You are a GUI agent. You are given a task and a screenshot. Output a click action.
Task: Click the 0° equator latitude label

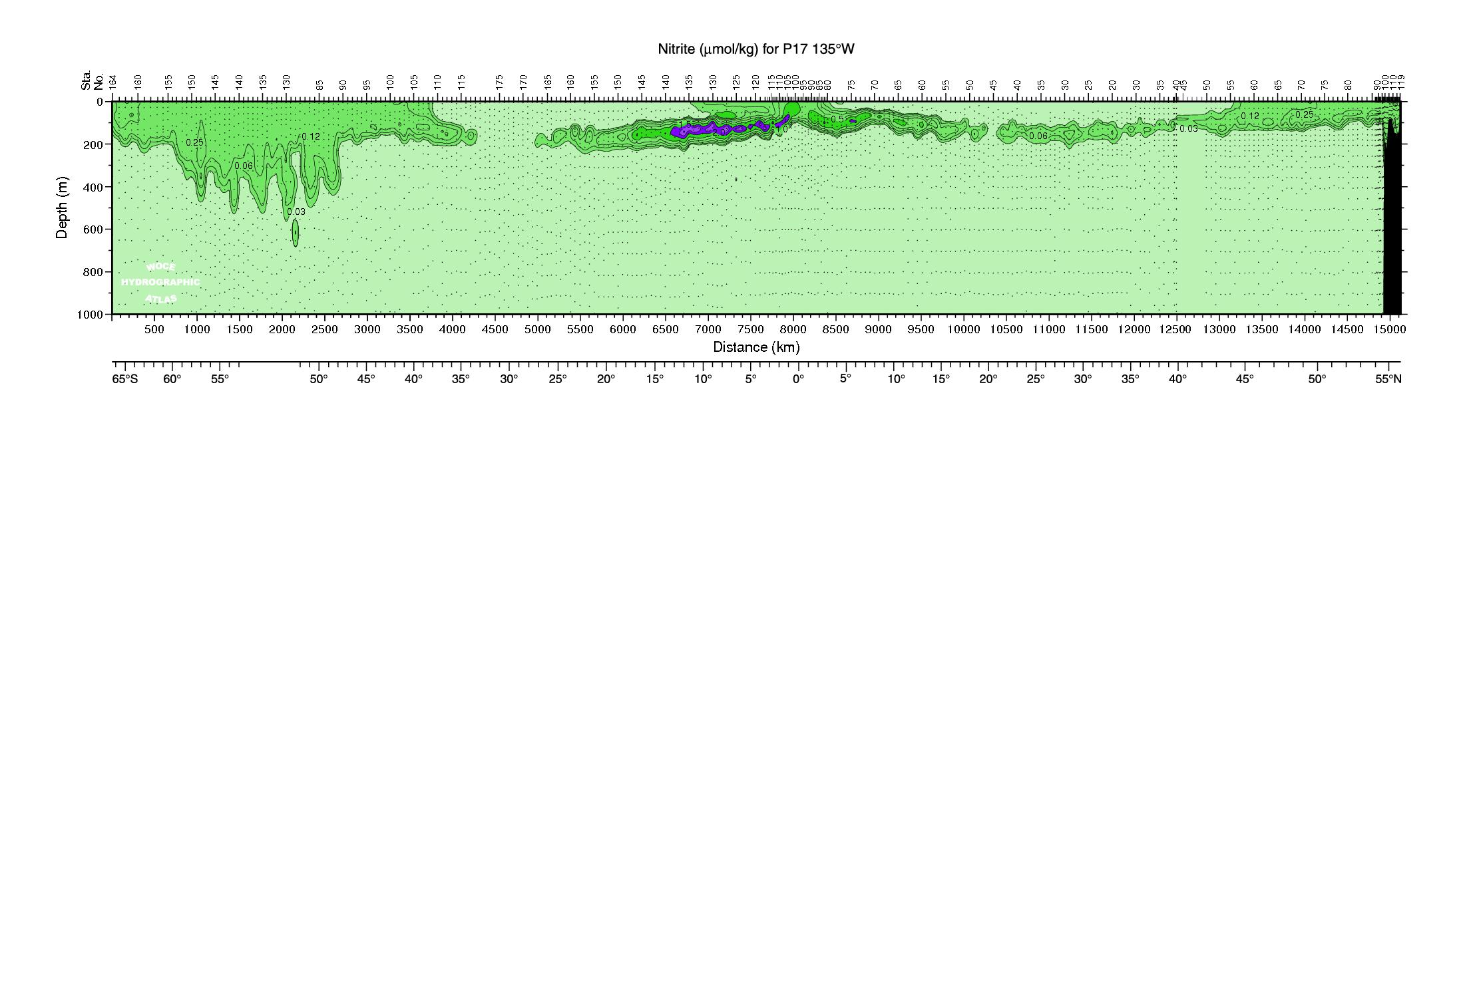798,379
